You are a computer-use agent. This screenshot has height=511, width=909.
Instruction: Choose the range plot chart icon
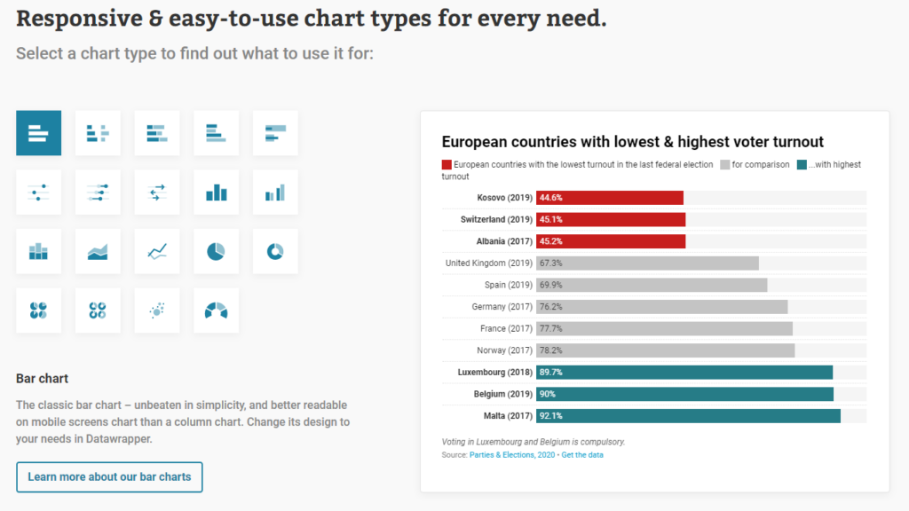98,193
